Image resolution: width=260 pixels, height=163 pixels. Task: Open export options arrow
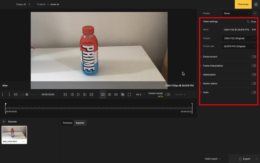(x=256, y=159)
